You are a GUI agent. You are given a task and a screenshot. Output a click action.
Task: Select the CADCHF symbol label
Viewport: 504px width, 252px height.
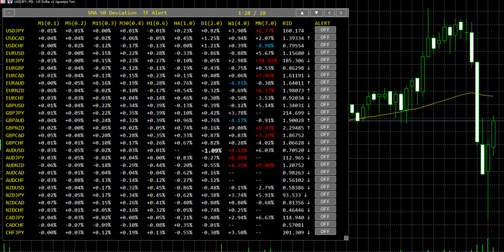click(14, 225)
